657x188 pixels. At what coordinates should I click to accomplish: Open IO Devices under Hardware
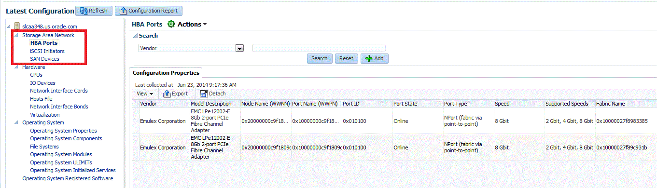click(x=42, y=83)
